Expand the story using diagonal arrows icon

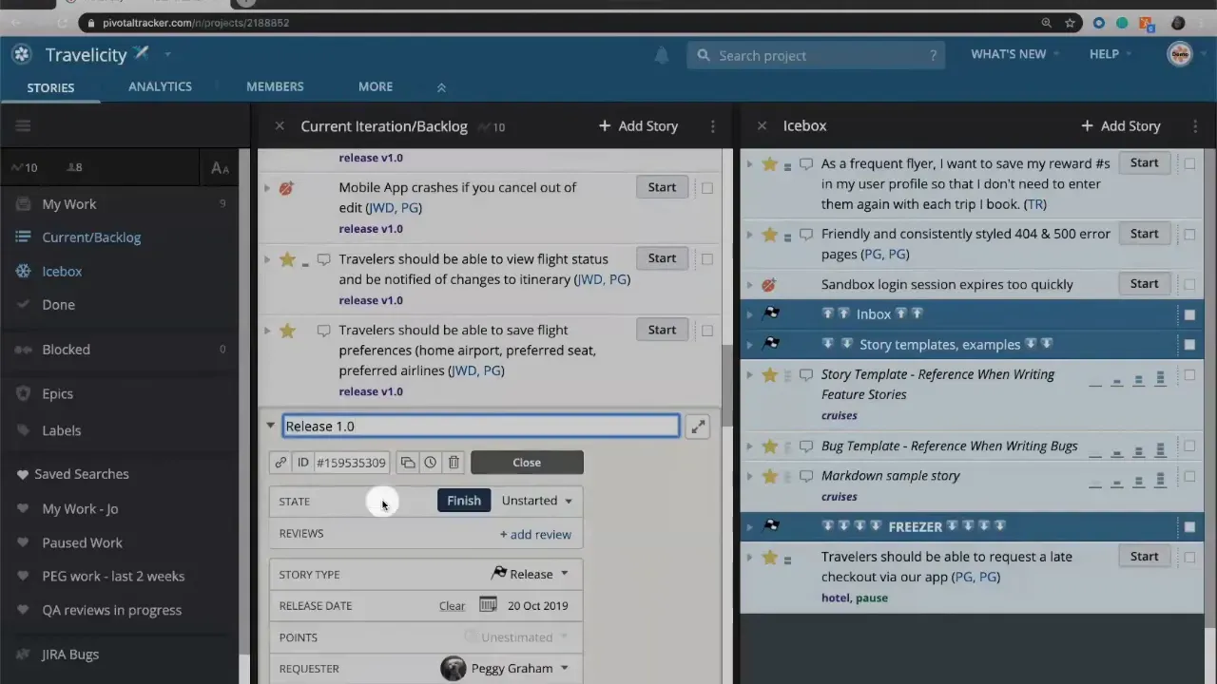(x=697, y=426)
